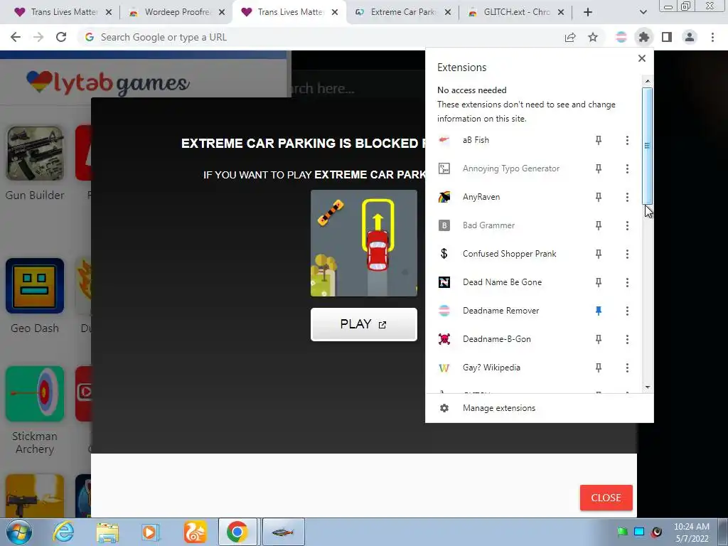Open more options for Confused Shopper Prank
Viewport: 728px width, 546px height.
click(x=627, y=254)
